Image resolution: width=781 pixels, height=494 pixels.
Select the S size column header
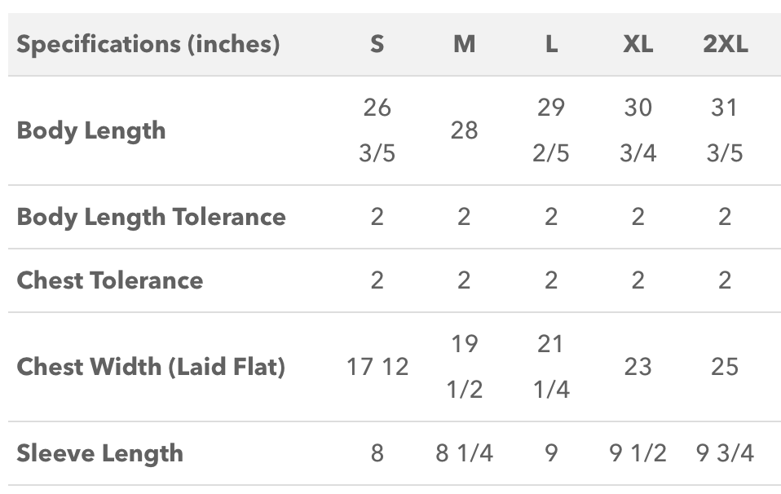point(377,44)
